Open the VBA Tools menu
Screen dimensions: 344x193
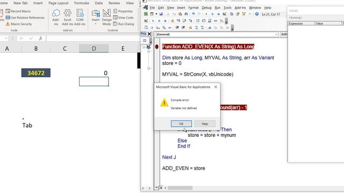tap(227, 8)
